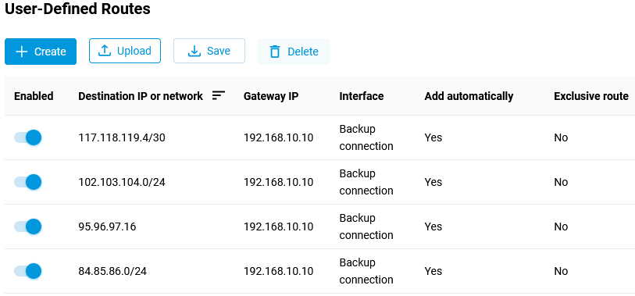Viewport: 635px width, 296px height.
Task: Select destination 117.118.119.4/30
Action: (x=122, y=137)
